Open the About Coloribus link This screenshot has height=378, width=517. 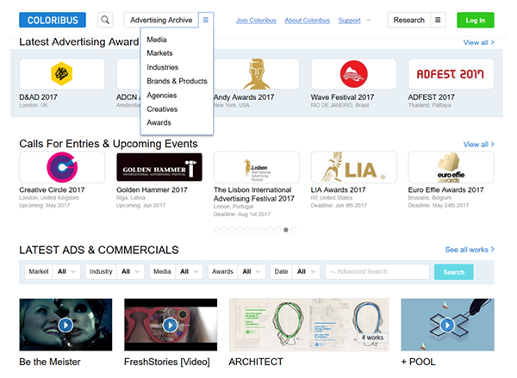(x=308, y=21)
